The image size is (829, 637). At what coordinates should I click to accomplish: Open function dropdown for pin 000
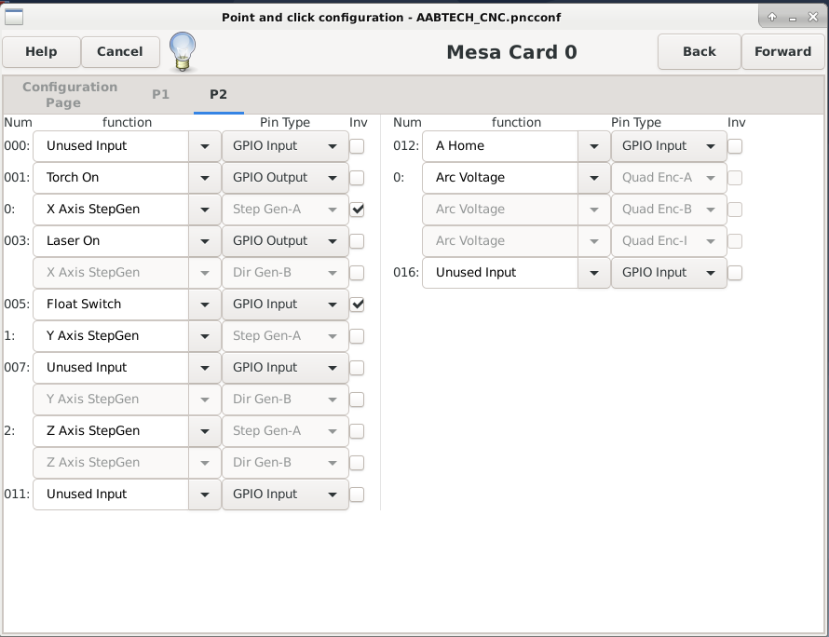(x=205, y=146)
